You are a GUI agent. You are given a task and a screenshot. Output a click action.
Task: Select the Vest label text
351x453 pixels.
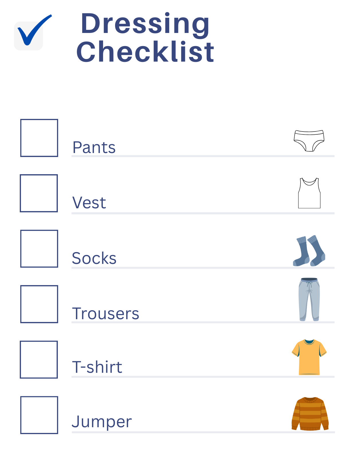pos(89,203)
